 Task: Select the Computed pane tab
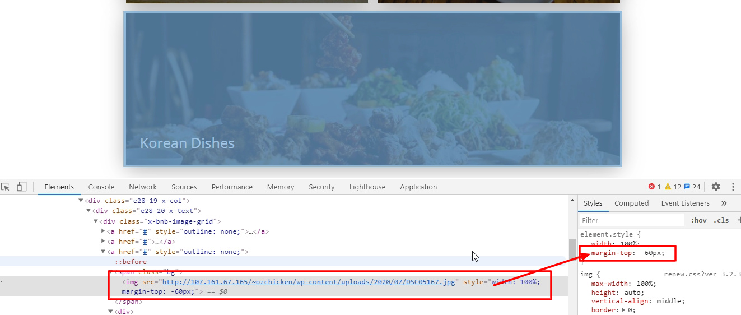[x=631, y=203]
